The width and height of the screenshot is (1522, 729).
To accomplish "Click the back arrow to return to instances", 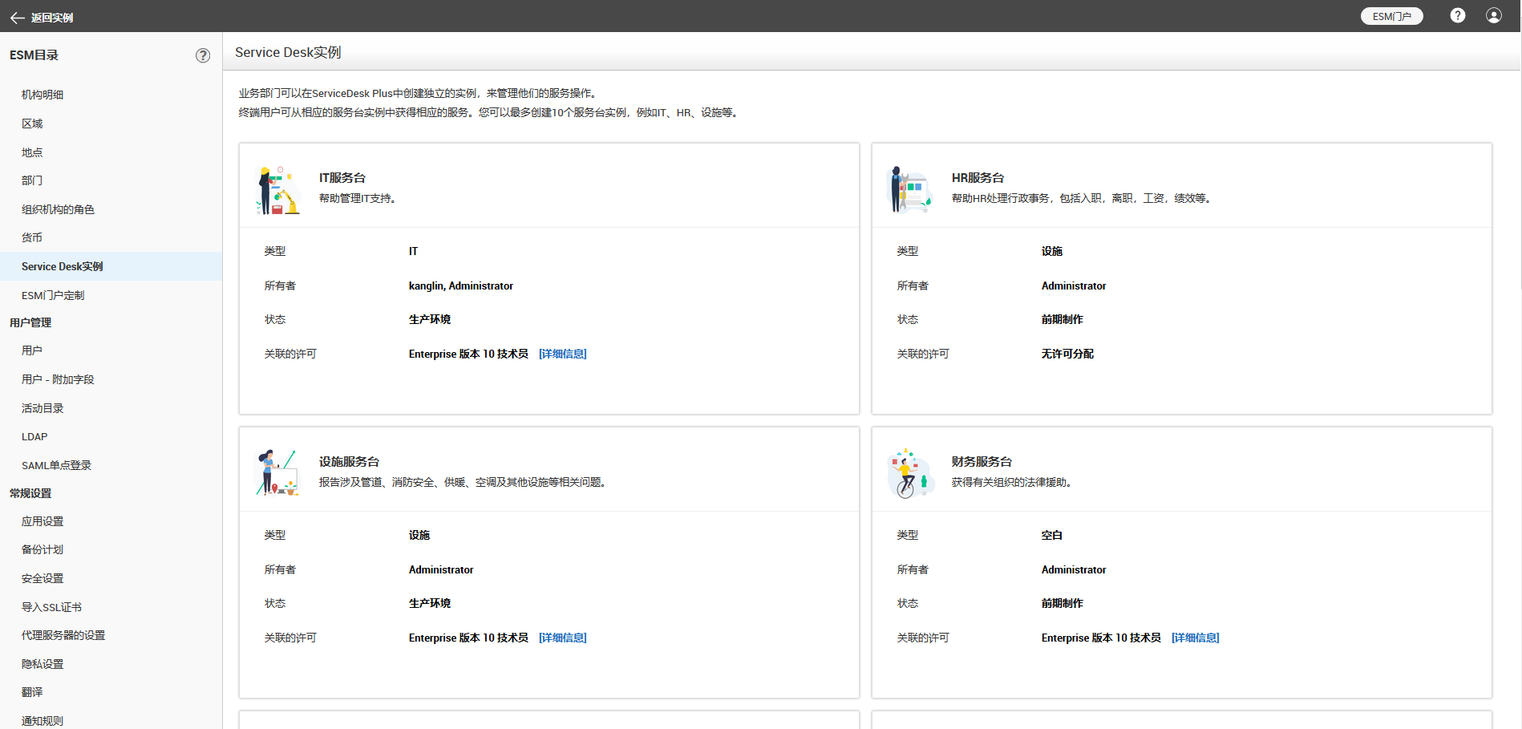I will (x=17, y=18).
